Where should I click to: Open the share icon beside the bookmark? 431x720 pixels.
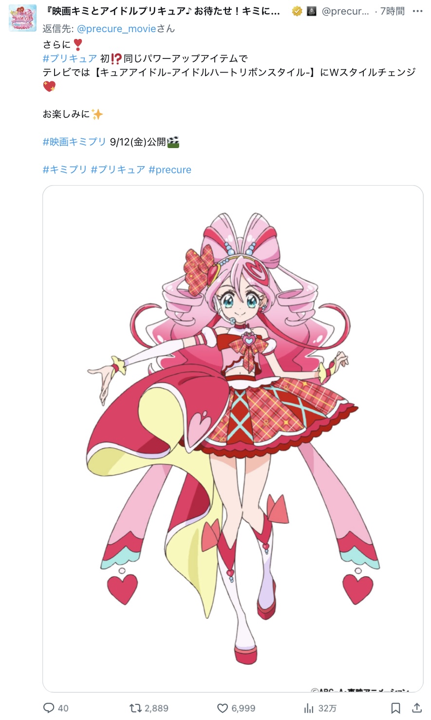pyautogui.click(x=417, y=708)
